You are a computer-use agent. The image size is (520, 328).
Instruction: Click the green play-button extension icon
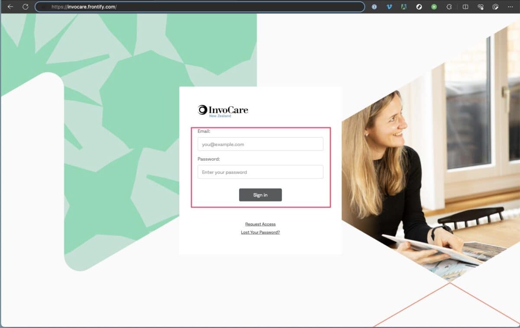434,6
